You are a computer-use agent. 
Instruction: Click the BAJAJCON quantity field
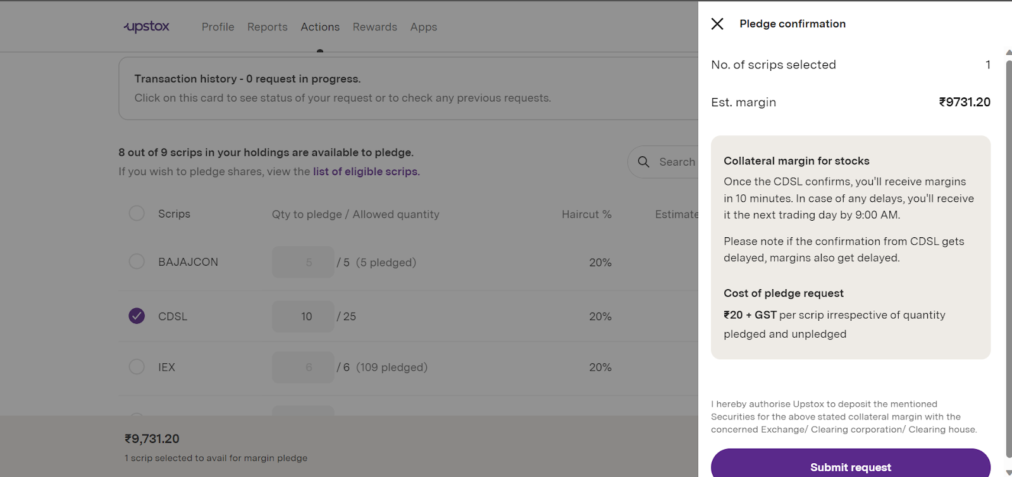(x=303, y=262)
